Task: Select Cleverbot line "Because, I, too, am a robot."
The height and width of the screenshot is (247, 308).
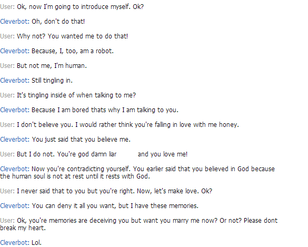Action: [73, 51]
